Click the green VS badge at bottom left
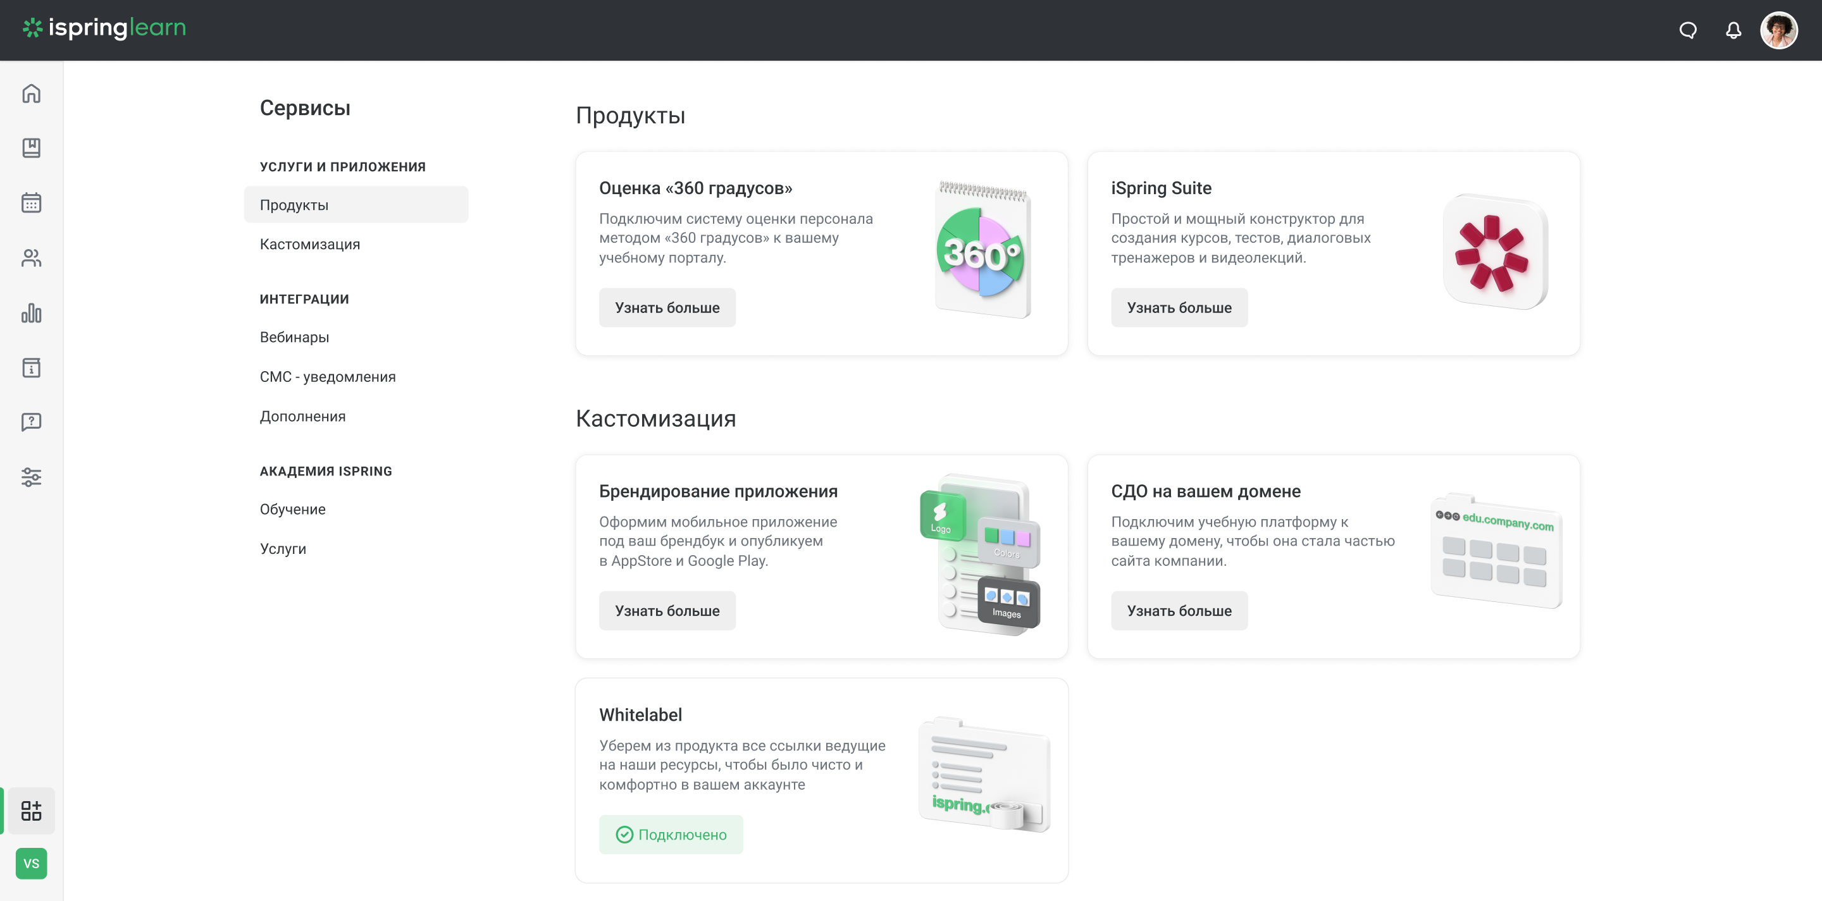 [31, 863]
